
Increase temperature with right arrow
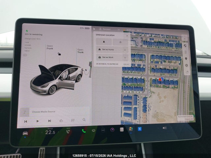(58, 132)
